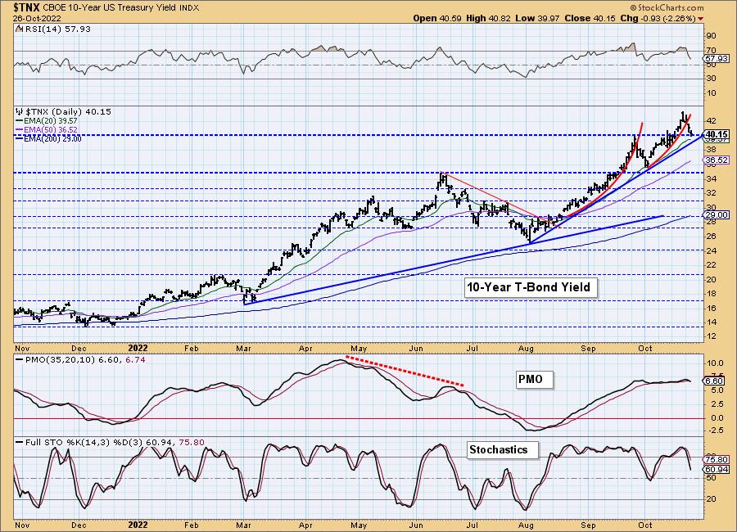Click the -2.5 level on the PMO axis

tap(715, 431)
